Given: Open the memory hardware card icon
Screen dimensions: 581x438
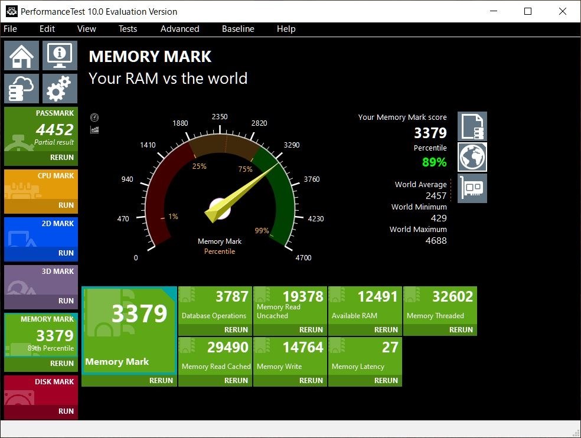Looking at the screenshot, I should coord(472,188).
